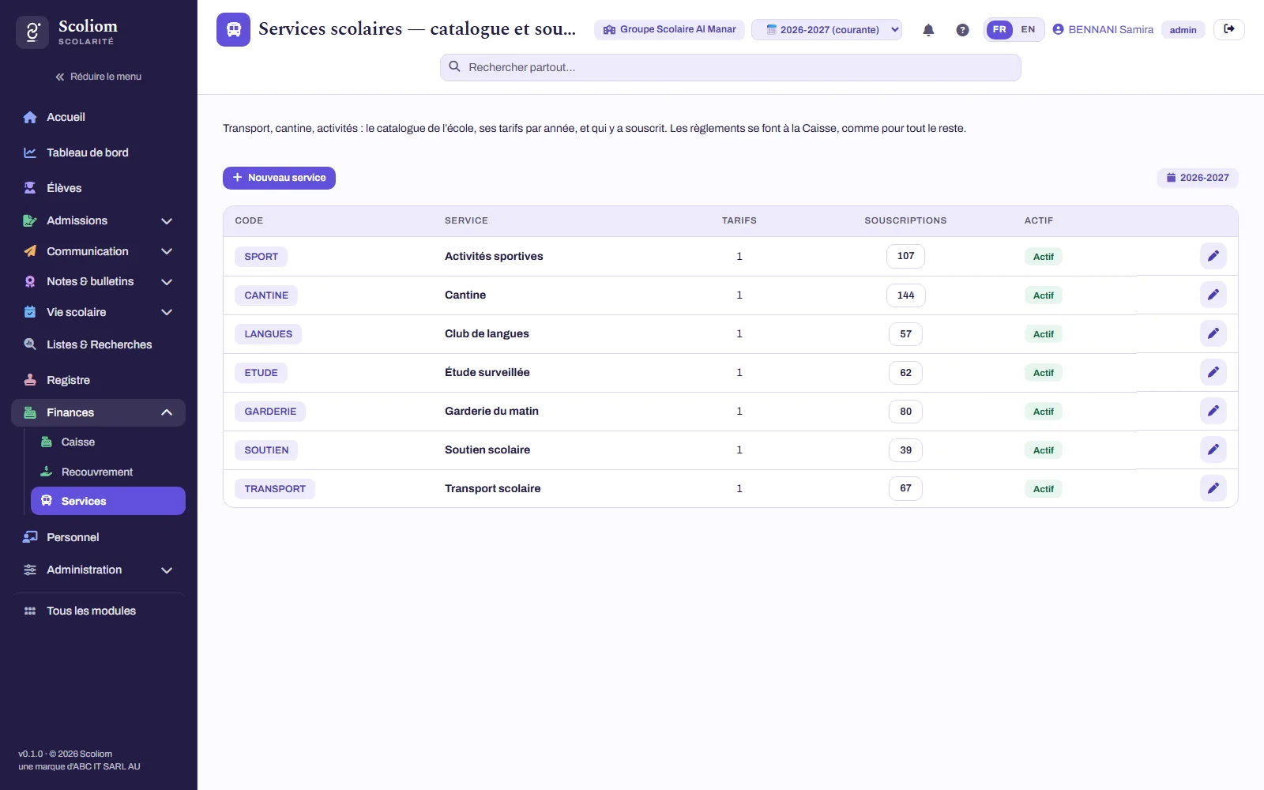Open the notifications bell
This screenshot has height=790, width=1264.
point(928,30)
